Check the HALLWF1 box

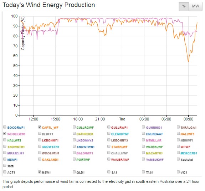tap(178, 133)
